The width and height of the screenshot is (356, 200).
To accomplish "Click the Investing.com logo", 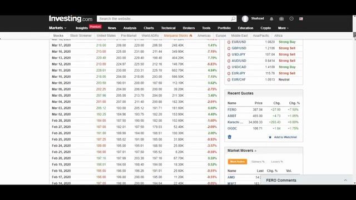I will click(71, 18).
